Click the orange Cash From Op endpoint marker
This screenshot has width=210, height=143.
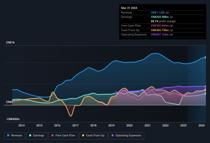pos(206,90)
